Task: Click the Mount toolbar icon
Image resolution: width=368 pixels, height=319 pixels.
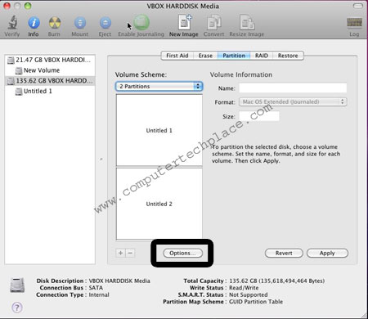Action: coord(80,23)
